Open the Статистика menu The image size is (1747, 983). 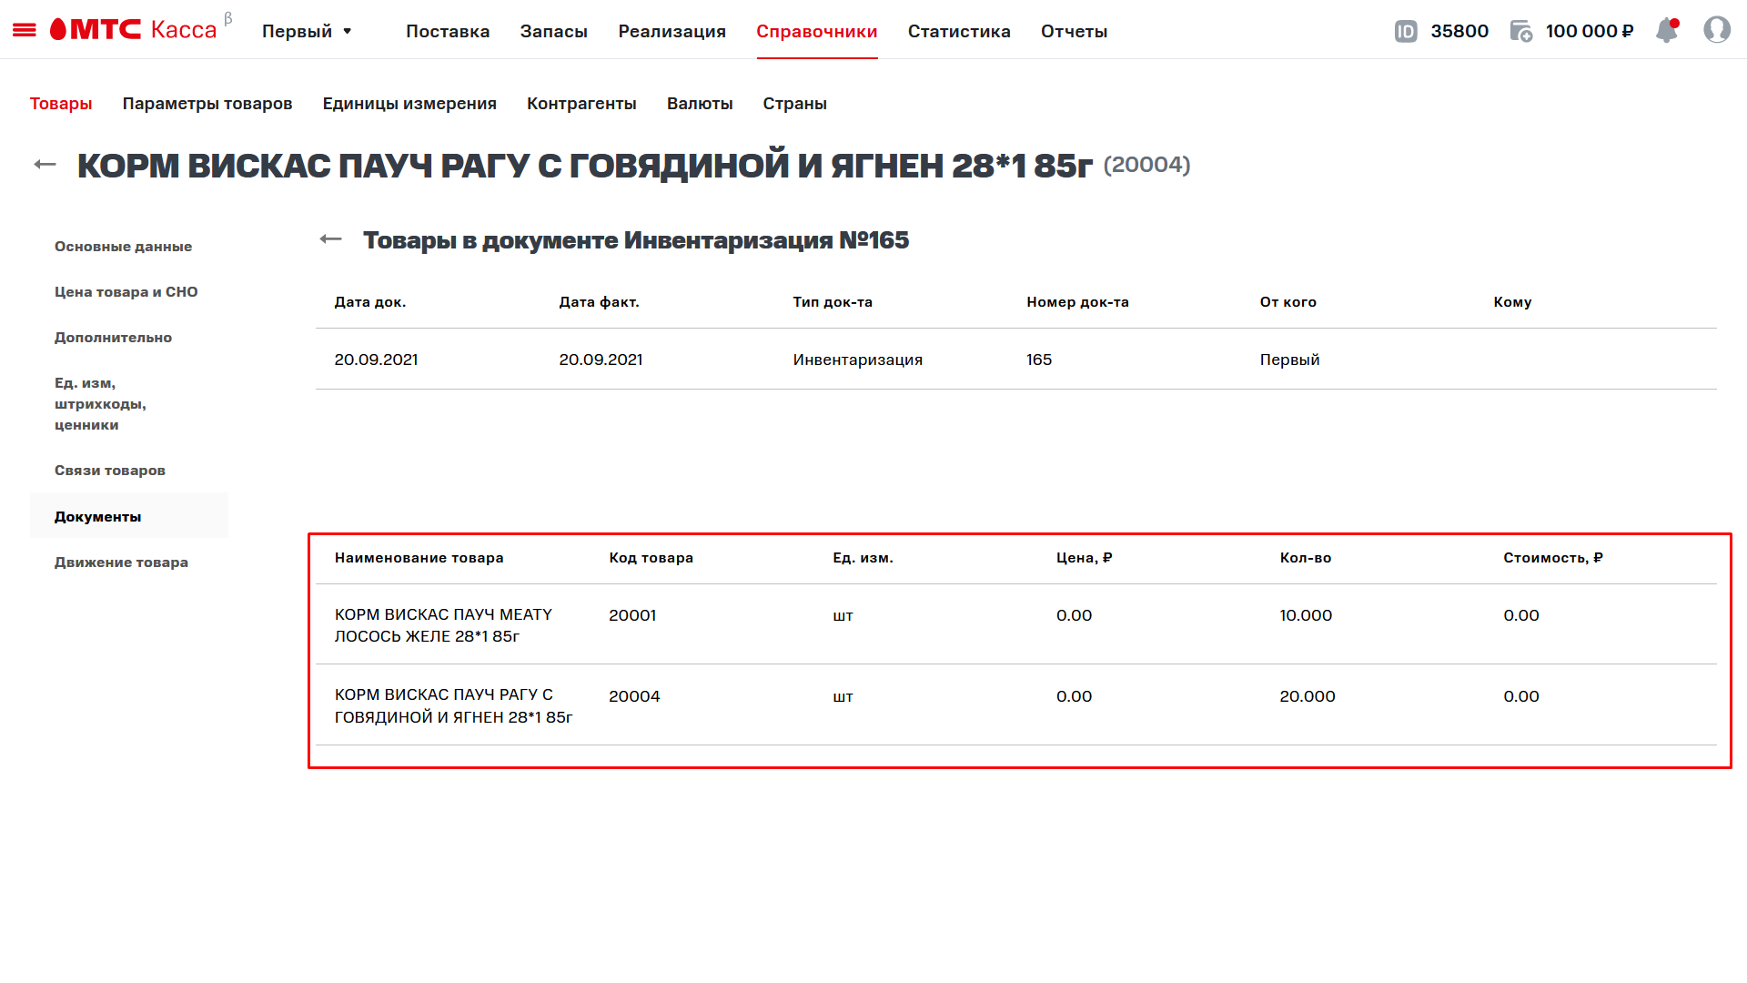pyautogui.click(x=959, y=31)
